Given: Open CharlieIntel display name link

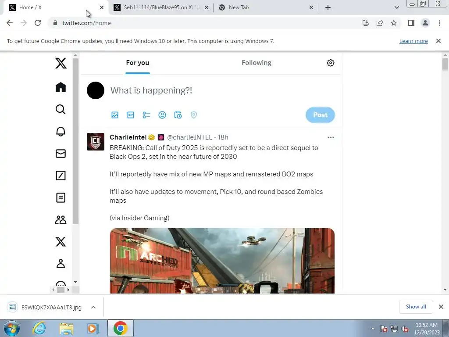Looking at the screenshot, I should (x=128, y=137).
